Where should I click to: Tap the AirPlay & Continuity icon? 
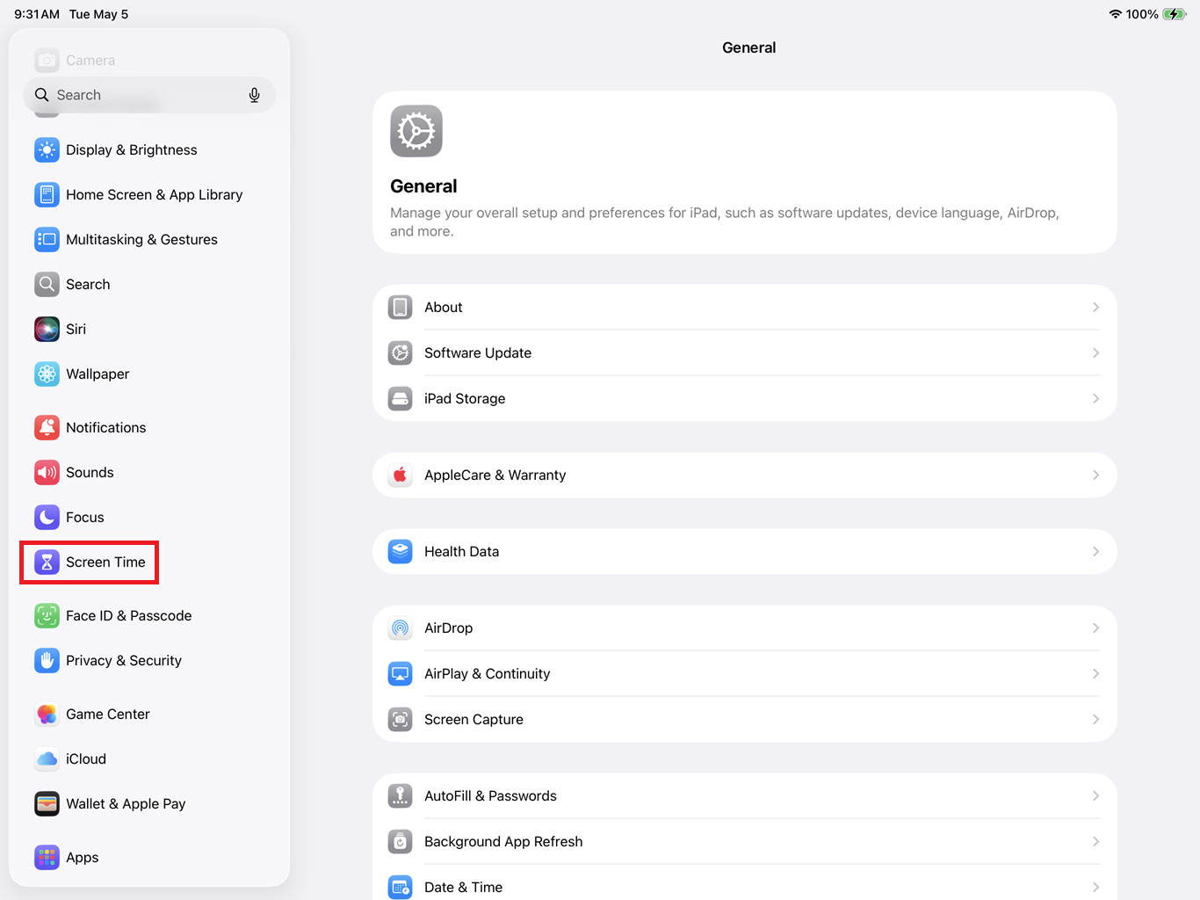pos(401,674)
